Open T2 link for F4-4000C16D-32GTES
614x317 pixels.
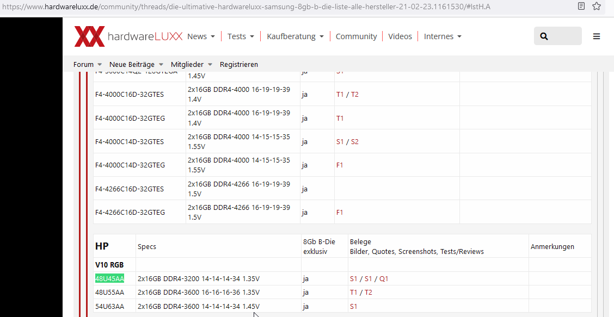coord(354,94)
